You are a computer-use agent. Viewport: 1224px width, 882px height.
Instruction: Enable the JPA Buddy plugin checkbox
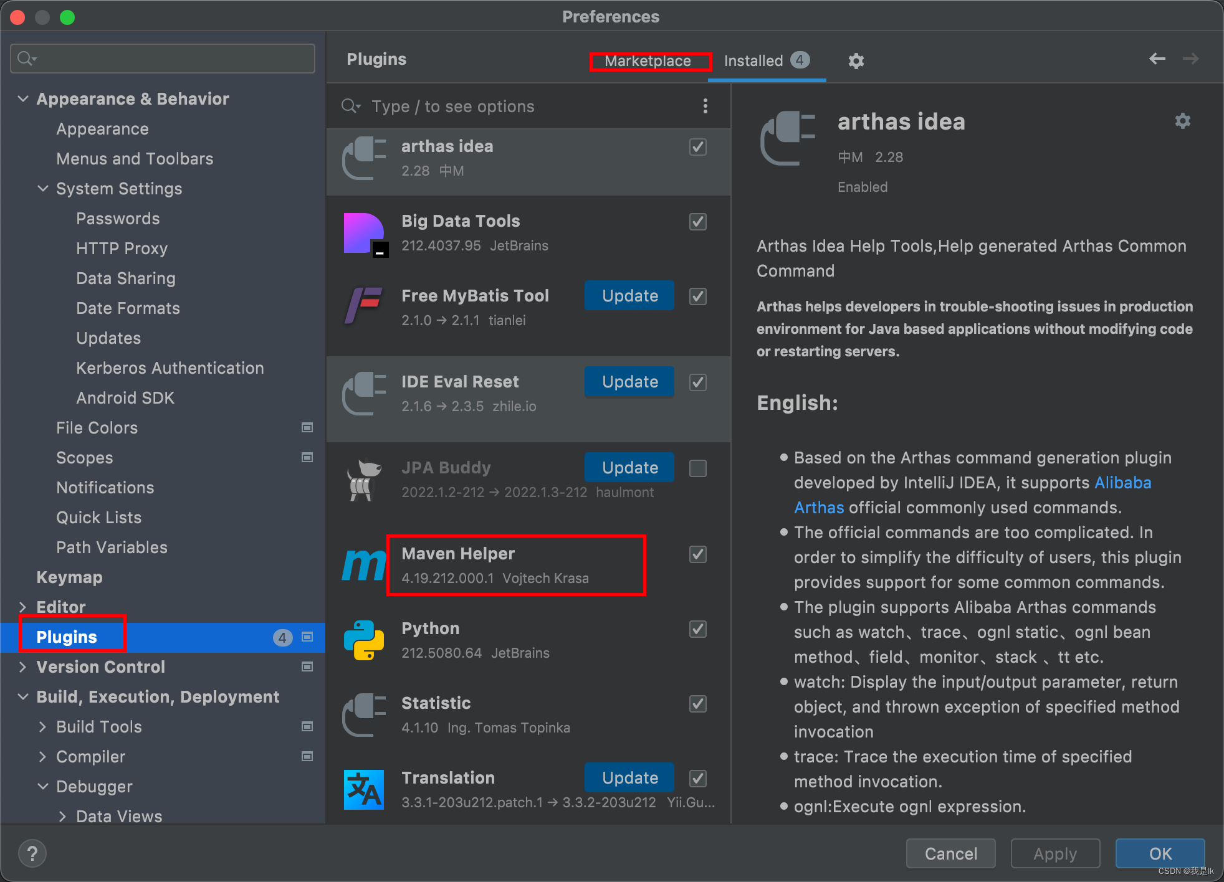click(x=697, y=468)
